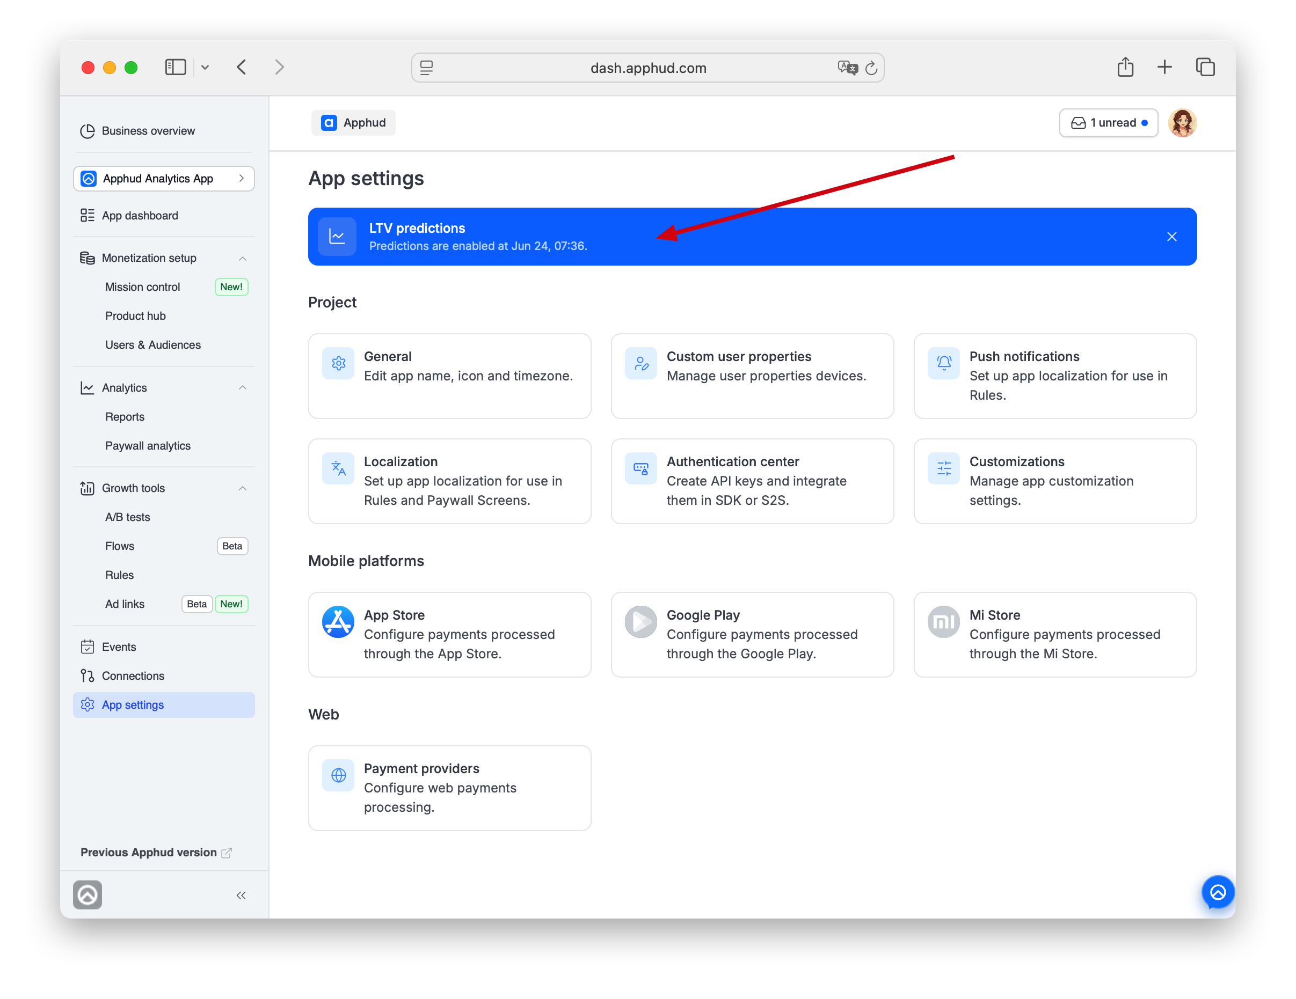The height and width of the screenshot is (999, 1296).
Task: Go forward in Safari
Action: (280, 67)
